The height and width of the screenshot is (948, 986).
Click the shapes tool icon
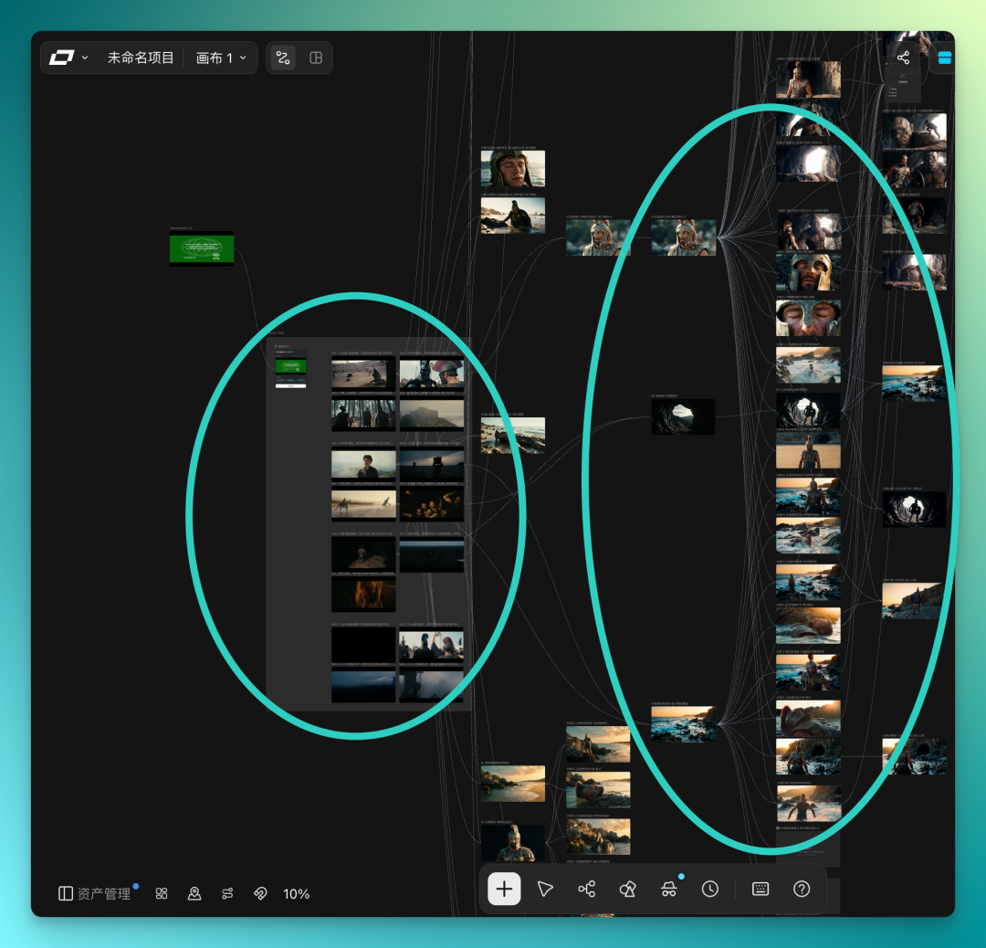coord(627,889)
